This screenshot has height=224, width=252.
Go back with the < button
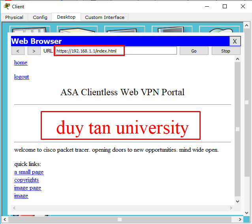[18, 51]
